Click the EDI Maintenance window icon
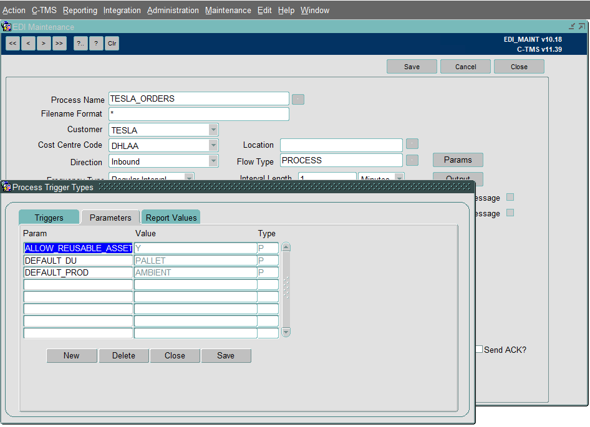This screenshot has width=590, height=427. [6, 27]
